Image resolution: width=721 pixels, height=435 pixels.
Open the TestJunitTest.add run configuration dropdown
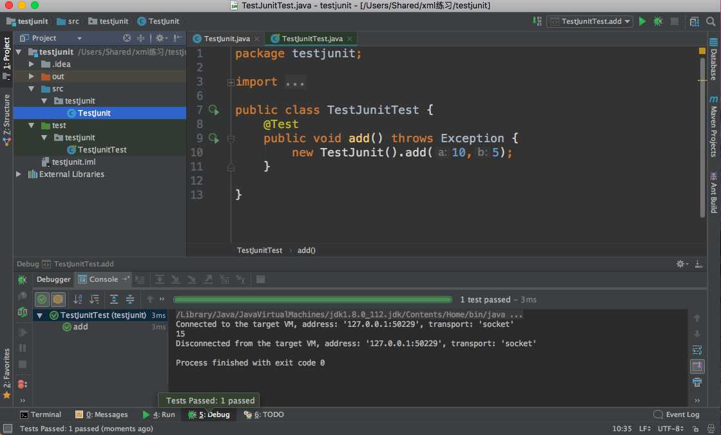pos(590,21)
